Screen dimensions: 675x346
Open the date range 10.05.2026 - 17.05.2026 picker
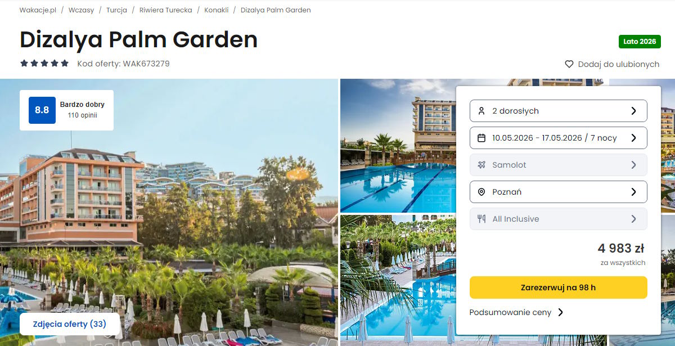click(559, 138)
